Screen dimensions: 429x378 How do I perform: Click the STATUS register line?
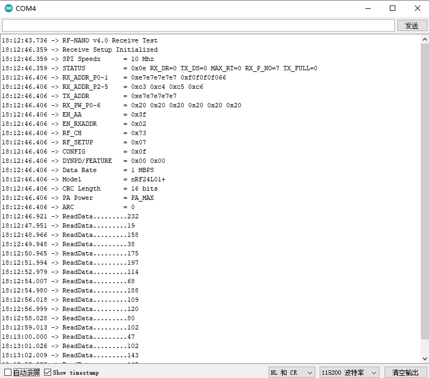tap(159, 68)
